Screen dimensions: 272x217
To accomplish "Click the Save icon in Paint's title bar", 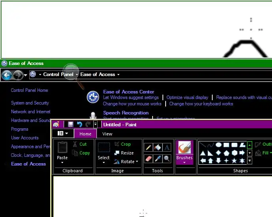I will [71, 124].
